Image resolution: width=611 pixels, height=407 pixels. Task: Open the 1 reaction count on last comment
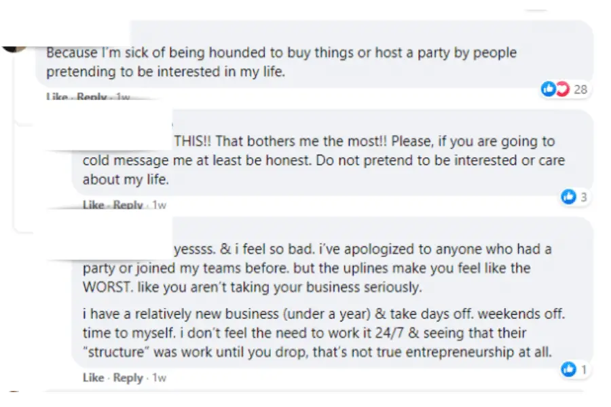(584, 369)
